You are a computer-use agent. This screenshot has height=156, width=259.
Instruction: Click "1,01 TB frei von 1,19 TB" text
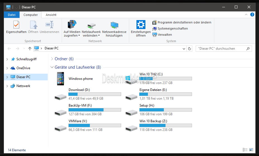pos(156,99)
